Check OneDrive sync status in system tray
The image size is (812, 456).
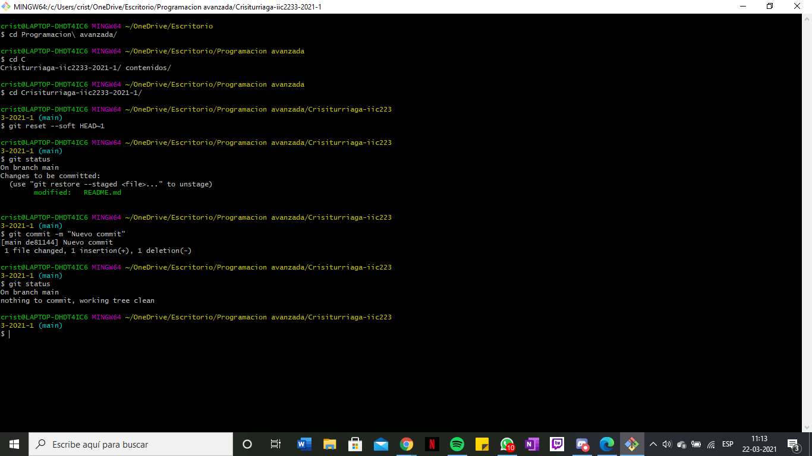681,444
